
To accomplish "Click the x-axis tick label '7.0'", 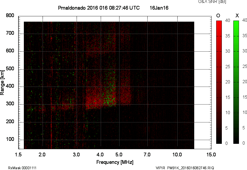I will [x=147, y=154].
